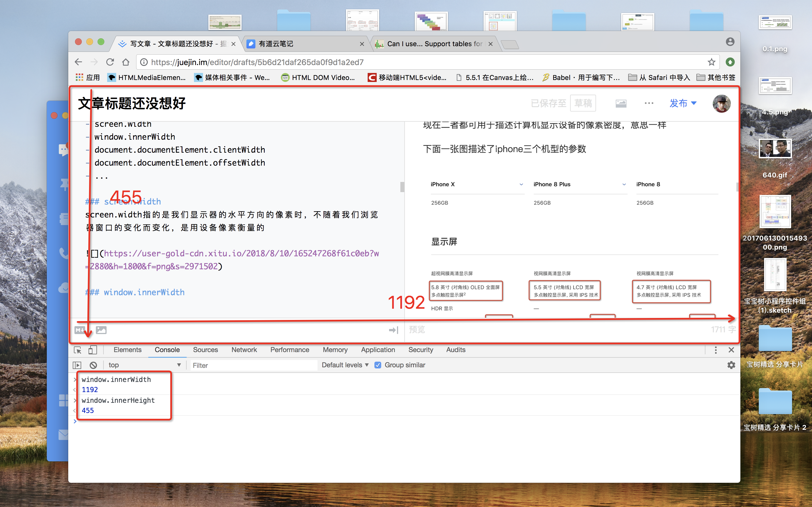Open the Audits tab

click(x=456, y=350)
